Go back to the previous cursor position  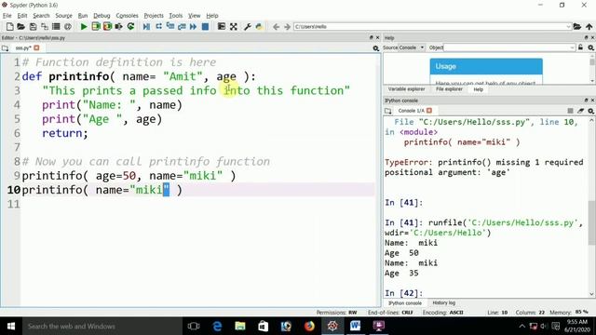pyautogui.click(x=277, y=27)
